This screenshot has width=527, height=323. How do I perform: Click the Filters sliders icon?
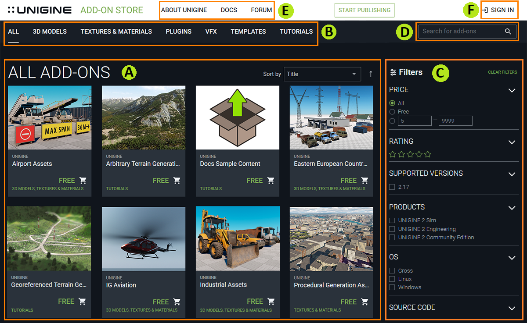pos(393,72)
